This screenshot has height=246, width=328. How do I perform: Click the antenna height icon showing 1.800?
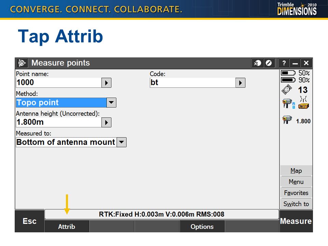[287, 120]
